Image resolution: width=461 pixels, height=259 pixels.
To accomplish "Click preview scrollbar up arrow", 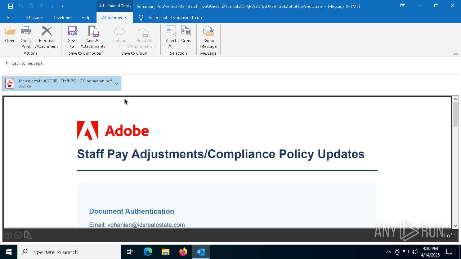I will [x=456, y=99].
